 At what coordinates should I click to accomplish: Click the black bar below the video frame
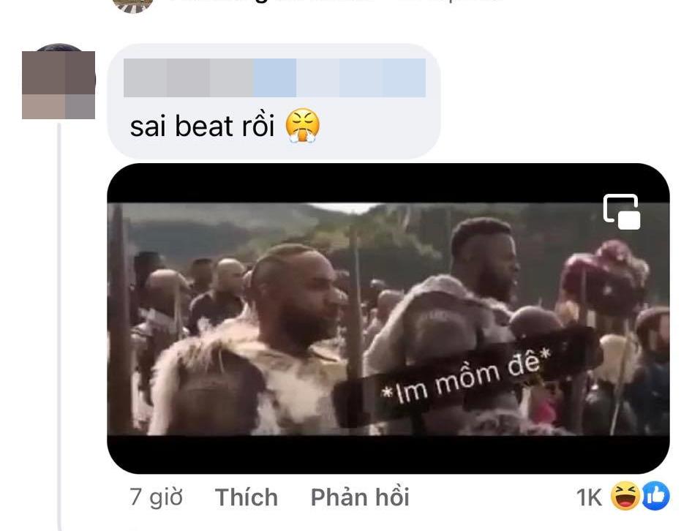388,455
